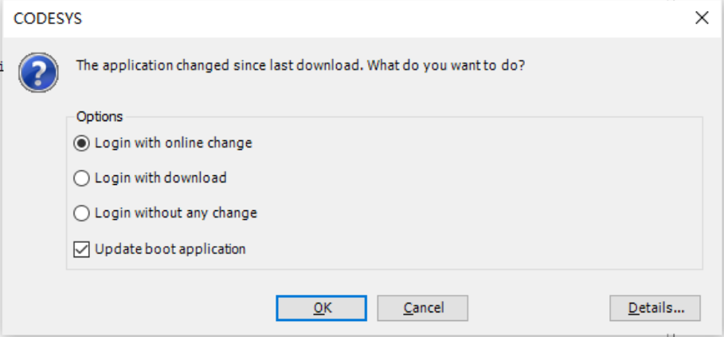Click the Options group label
This screenshot has height=337, width=724.
click(x=100, y=116)
